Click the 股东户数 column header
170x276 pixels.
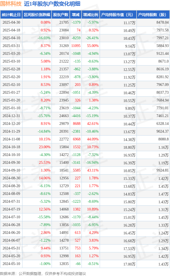[x=61, y=14]
